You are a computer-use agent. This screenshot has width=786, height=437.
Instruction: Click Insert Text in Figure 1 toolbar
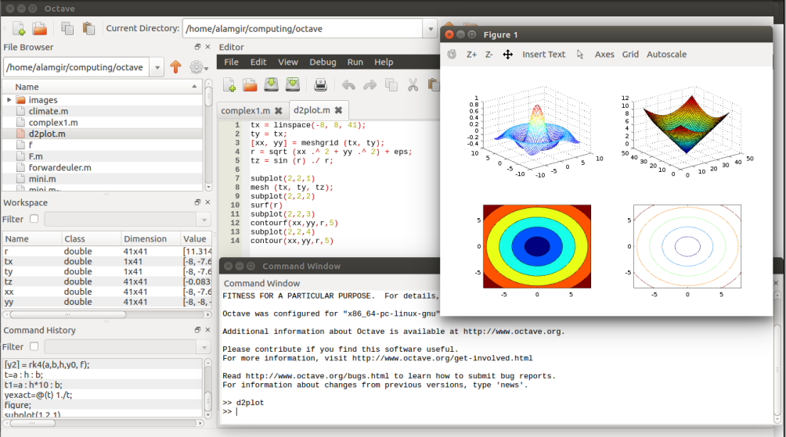(543, 55)
